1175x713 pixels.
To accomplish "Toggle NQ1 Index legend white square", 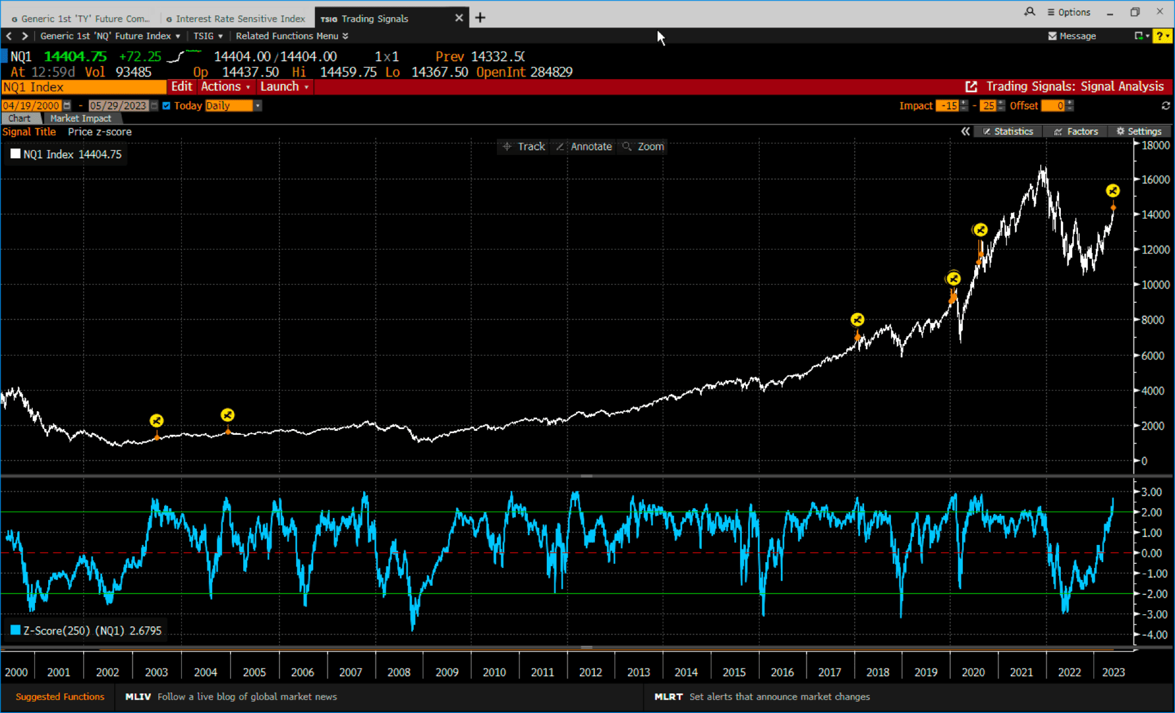I will point(15,154).
